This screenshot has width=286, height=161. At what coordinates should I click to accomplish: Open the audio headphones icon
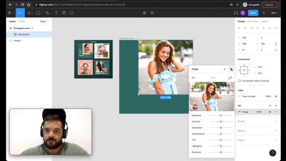click(236, 13)
